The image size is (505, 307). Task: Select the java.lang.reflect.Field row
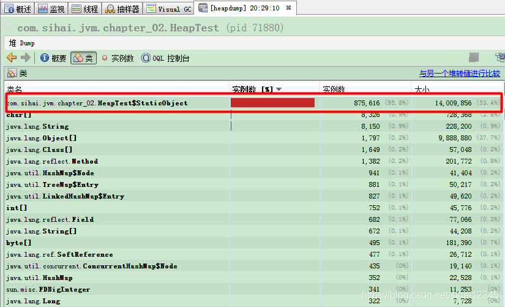click(x=254, y=219)
